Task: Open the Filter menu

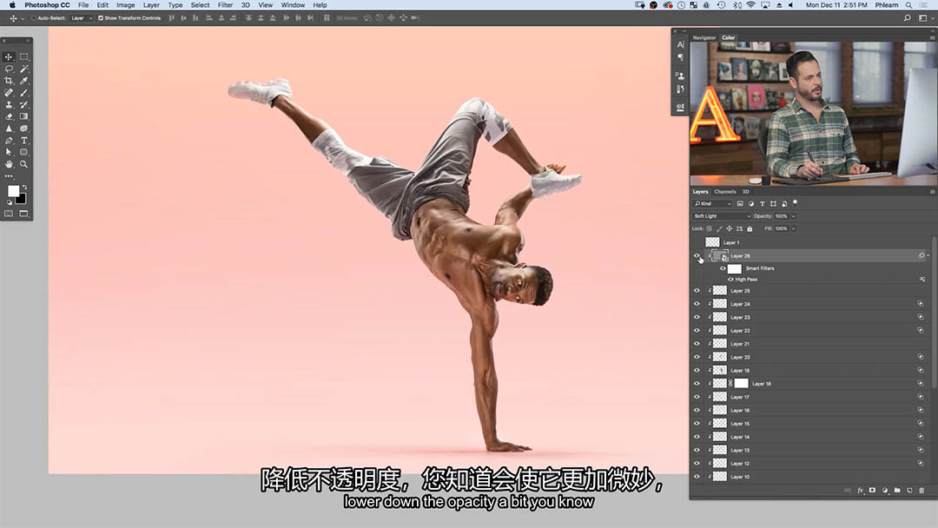Action: point(225,5)
